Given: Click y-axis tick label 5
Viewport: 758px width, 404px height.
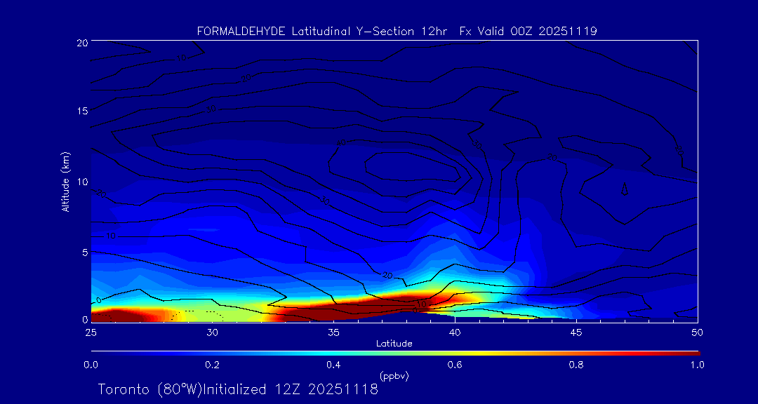Looking at the screenshot, I should (x=84, y=252).
